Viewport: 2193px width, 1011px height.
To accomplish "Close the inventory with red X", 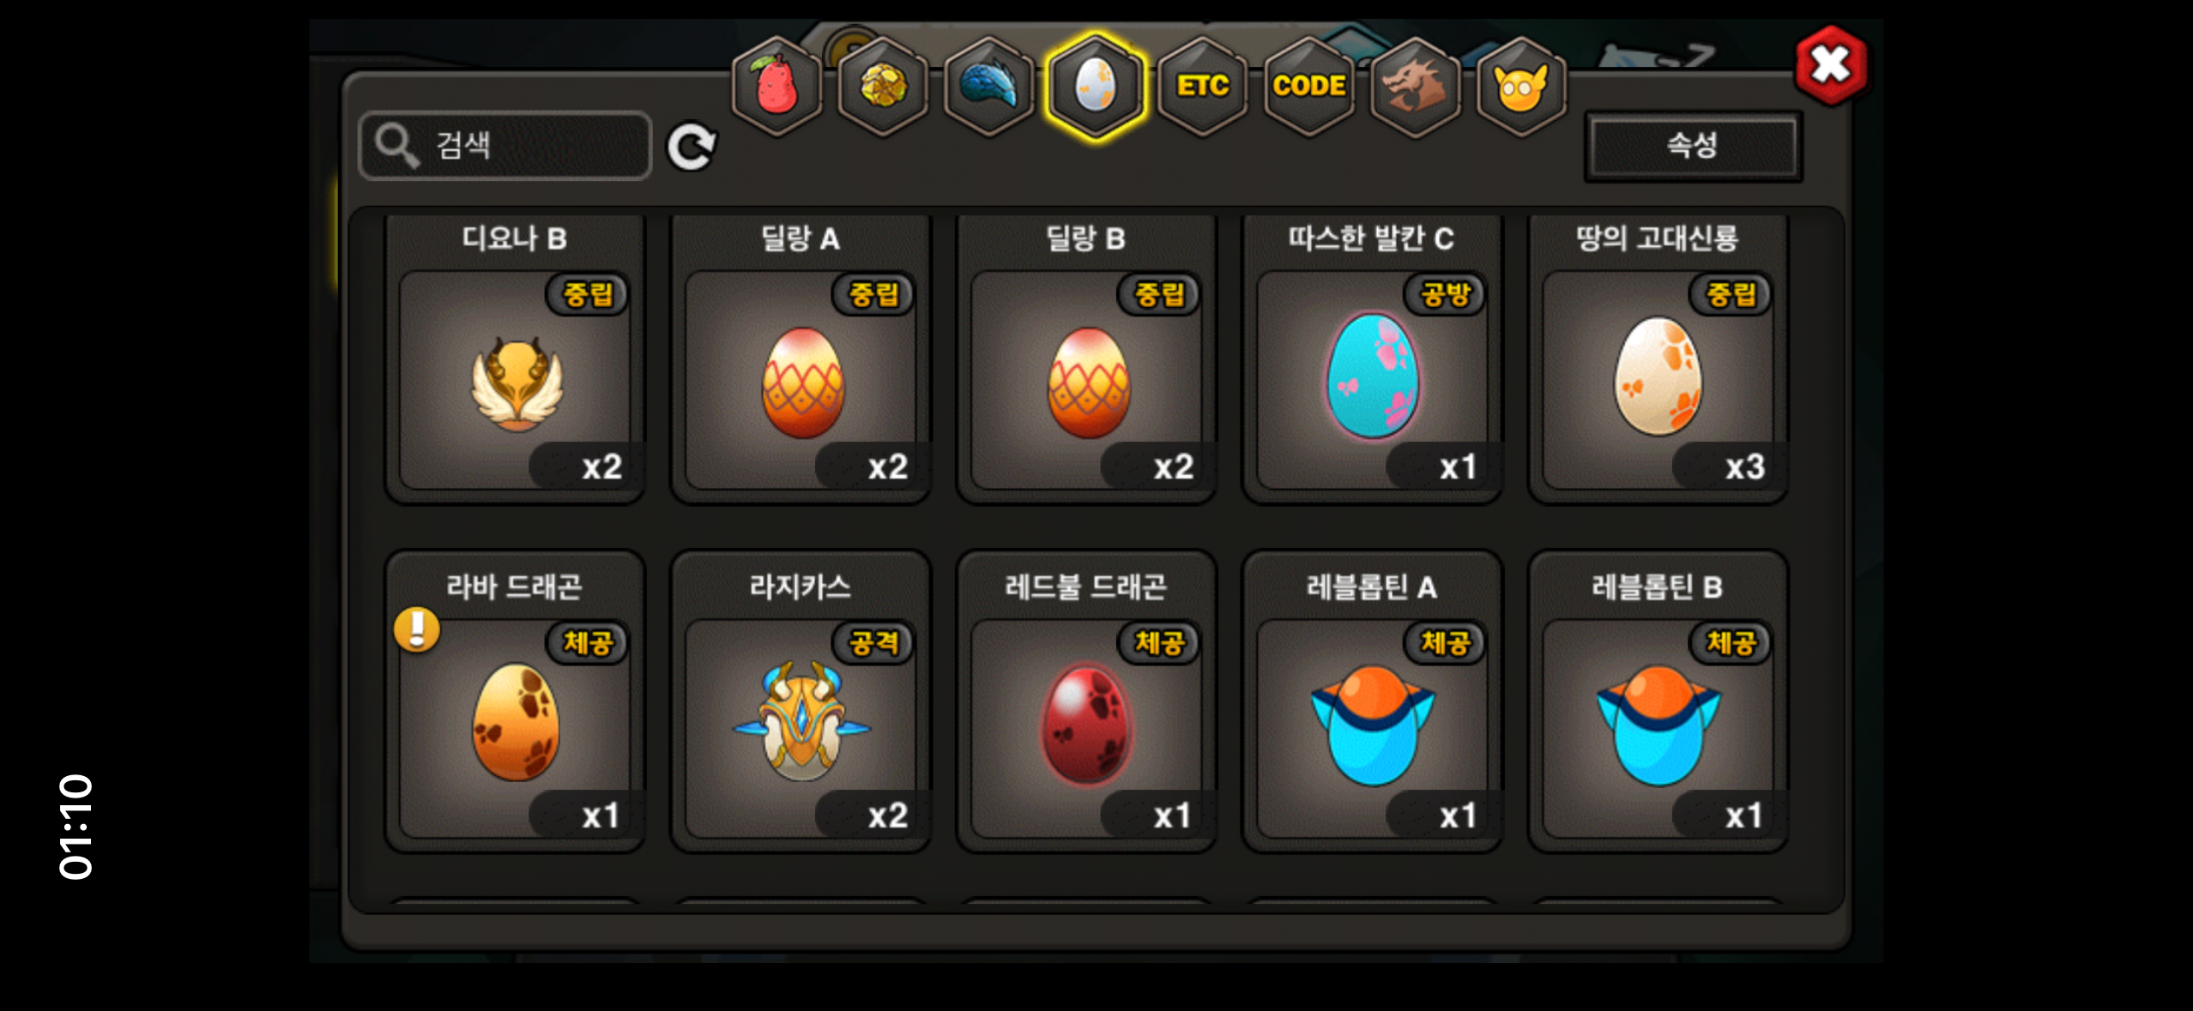I will (x=1831, y=65).
